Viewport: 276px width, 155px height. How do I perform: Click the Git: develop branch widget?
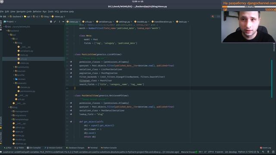[231, 152]
